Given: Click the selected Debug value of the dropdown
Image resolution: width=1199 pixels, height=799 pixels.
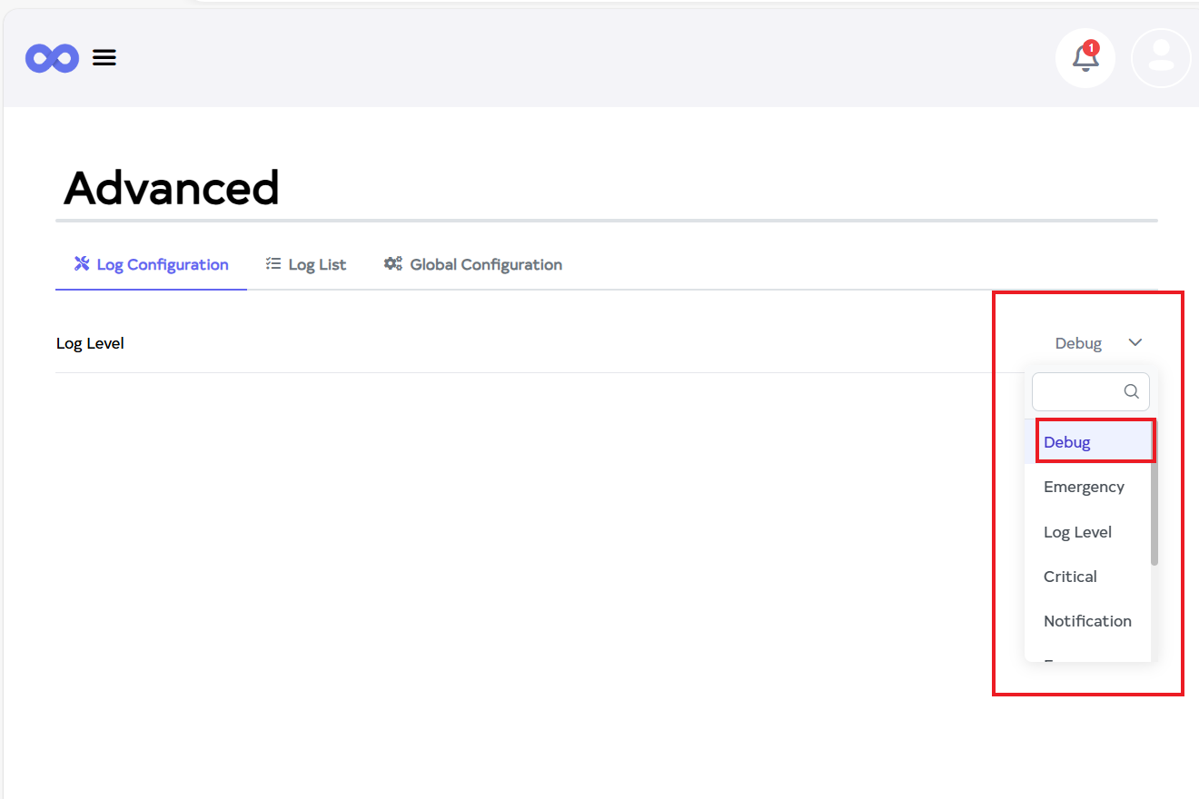Looking at the screenshot, I should coord(1078,343).
